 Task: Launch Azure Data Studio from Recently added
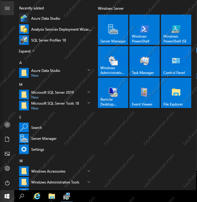coord(55,19)
